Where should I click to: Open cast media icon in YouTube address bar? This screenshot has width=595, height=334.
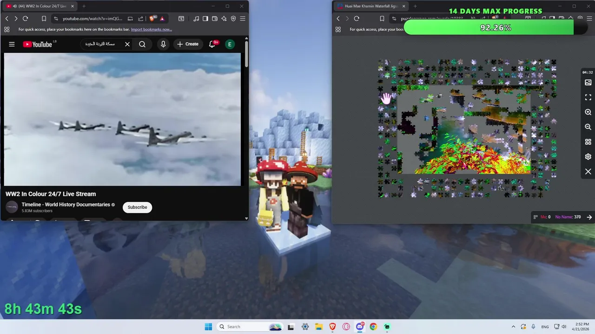[x=130, y=19]
